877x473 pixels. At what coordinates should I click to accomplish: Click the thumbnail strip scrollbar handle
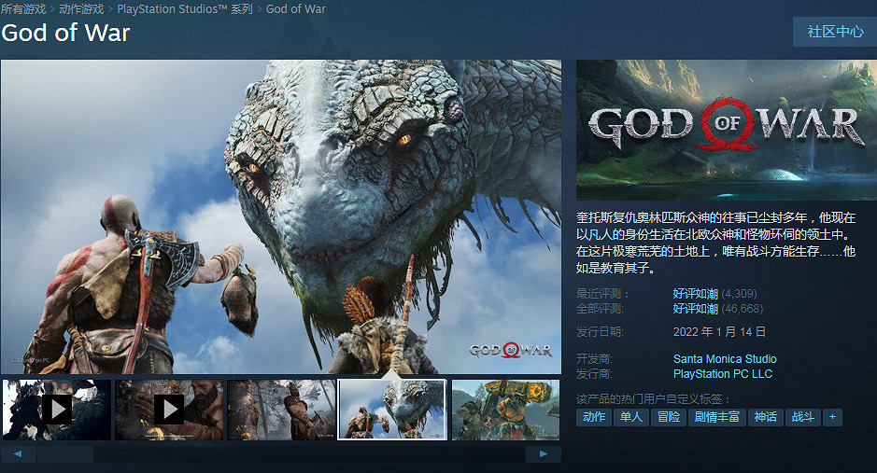click(65, 454)
